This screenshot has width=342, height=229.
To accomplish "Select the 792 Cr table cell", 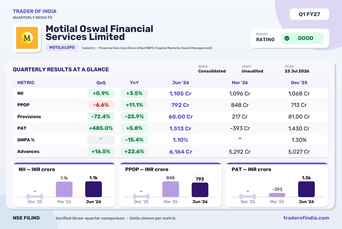I will point(180,105).
